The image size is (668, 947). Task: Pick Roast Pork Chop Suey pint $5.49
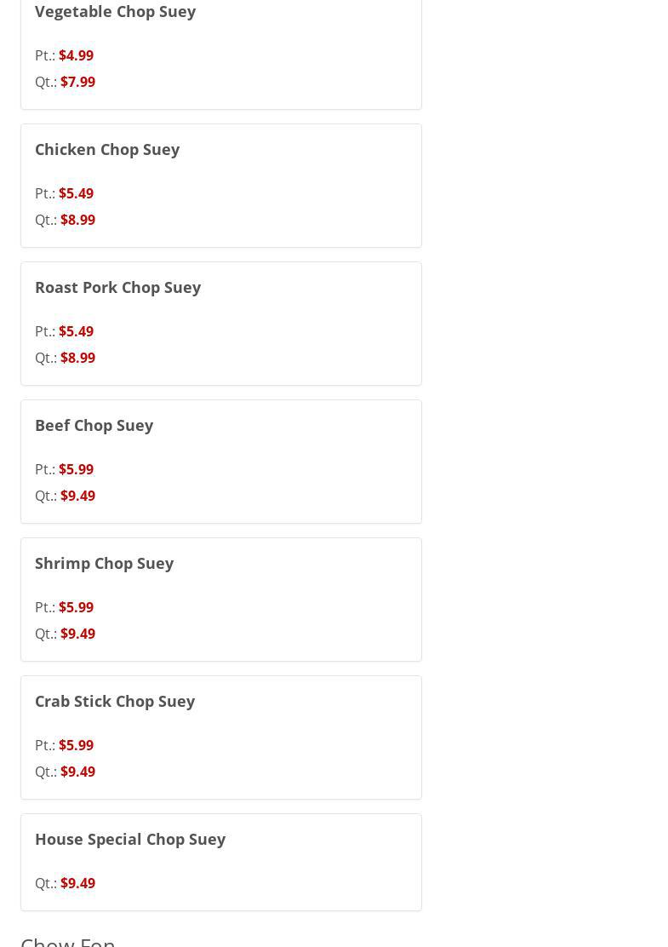pyautogui.click(x=76, y=331)
